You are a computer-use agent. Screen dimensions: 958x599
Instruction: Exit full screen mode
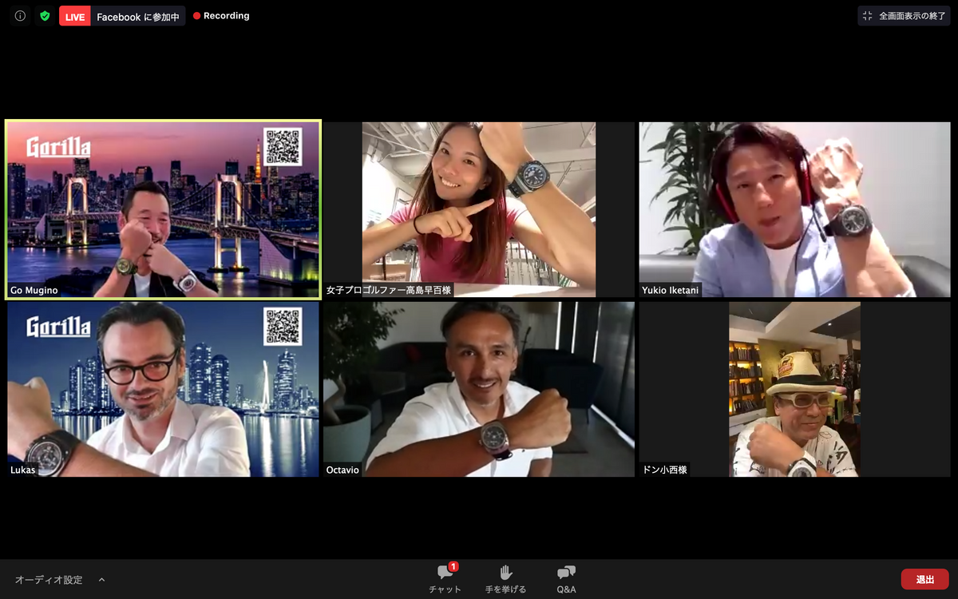click(904, 16)
